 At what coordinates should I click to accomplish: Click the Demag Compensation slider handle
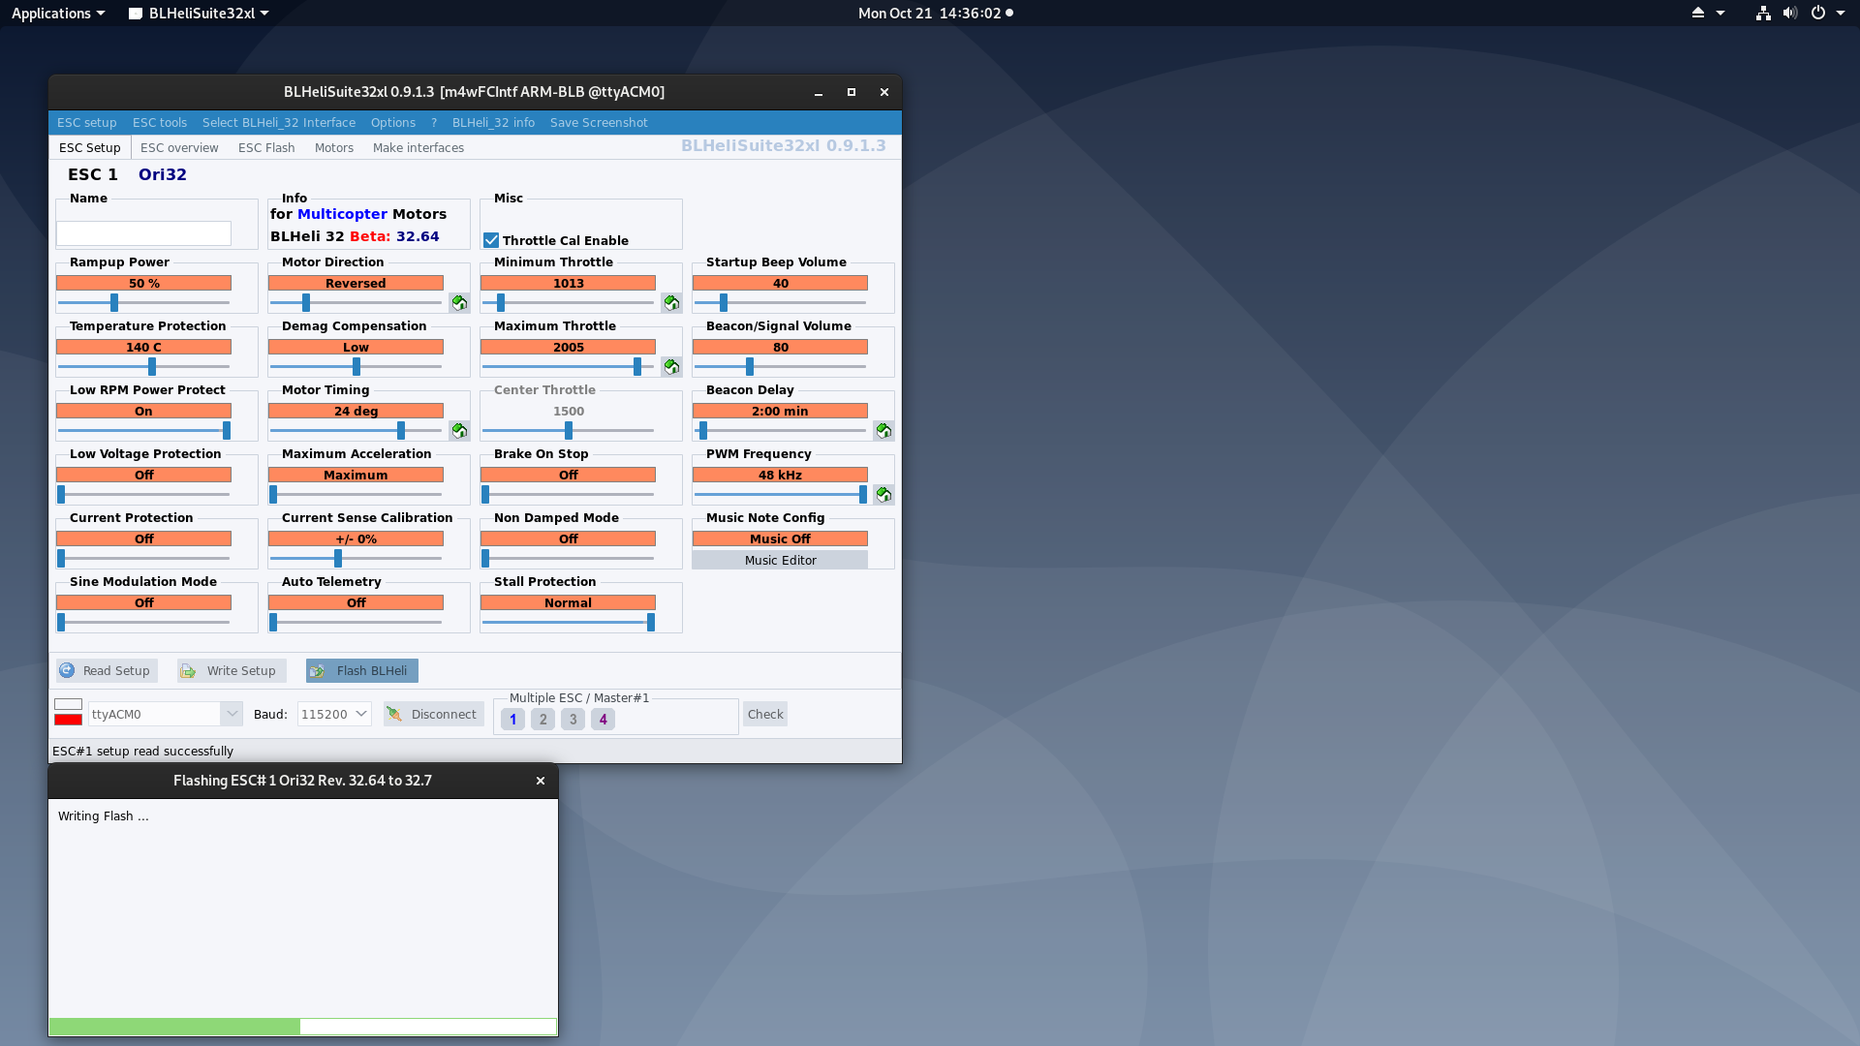click(x=356, y=367)
